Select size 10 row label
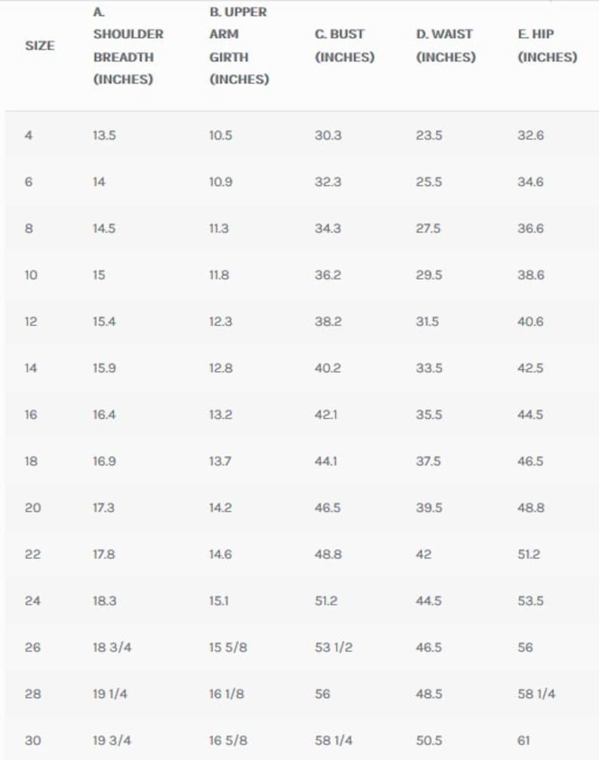 [31, 275]
